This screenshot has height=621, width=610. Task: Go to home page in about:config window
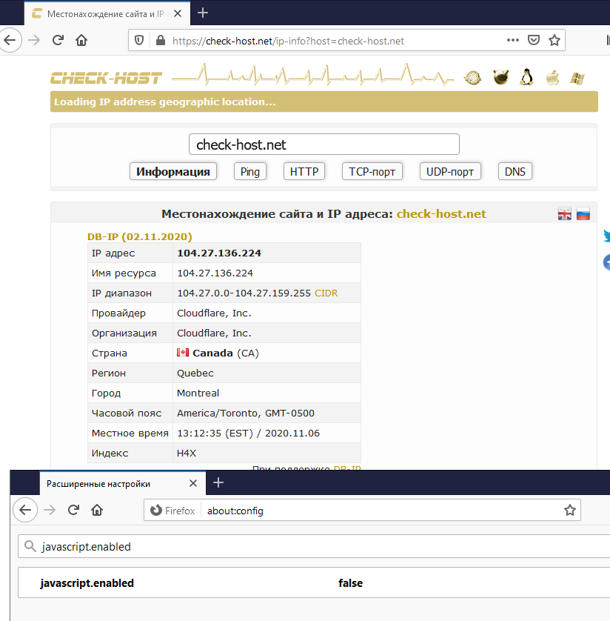click(96, 511)
